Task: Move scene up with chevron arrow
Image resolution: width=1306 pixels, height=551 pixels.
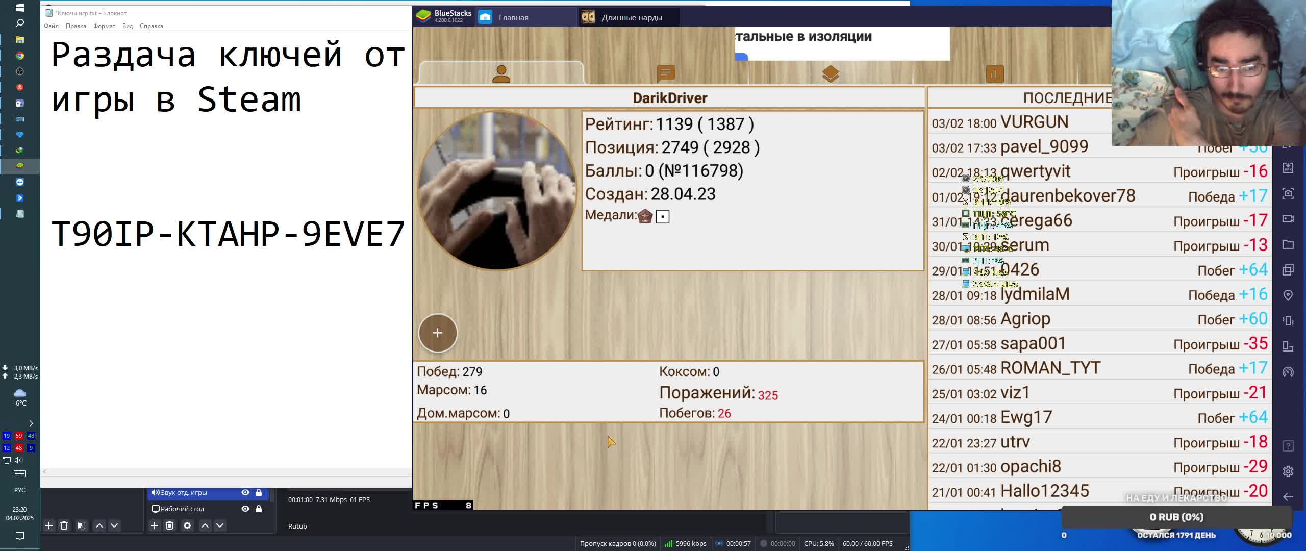Action: (x=99, y=525)
